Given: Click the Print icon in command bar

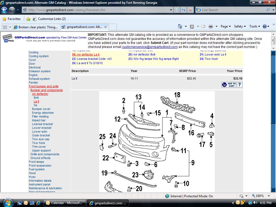Looking at the screenshot, I should point(211,26).
